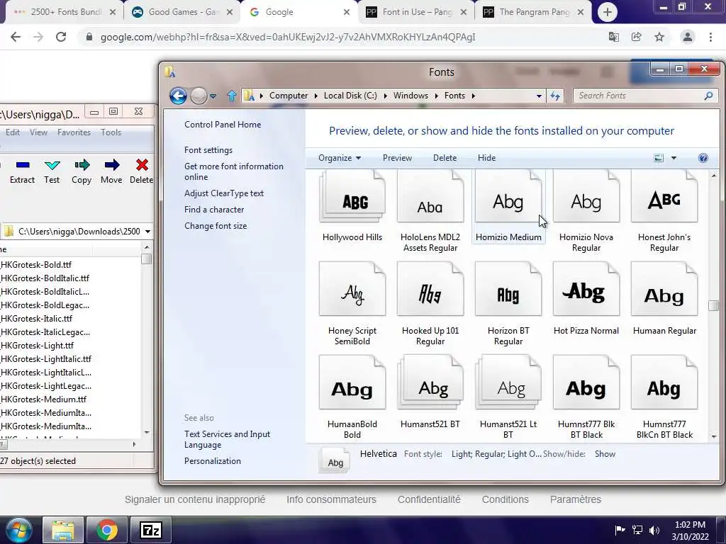Click Copy icon in 7-Zip toolbar
This screenshot has width=726, height=544.
(x=82, y=165)
